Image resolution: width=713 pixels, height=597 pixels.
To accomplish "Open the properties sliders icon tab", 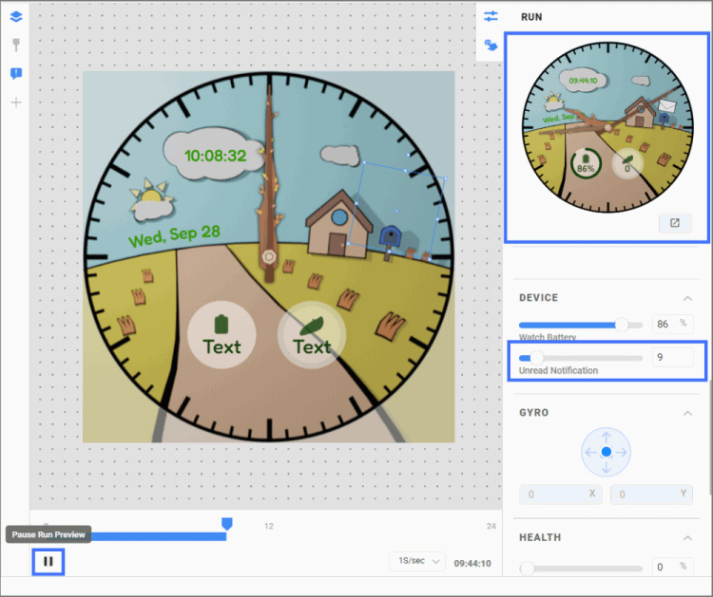I will point(491,16).
